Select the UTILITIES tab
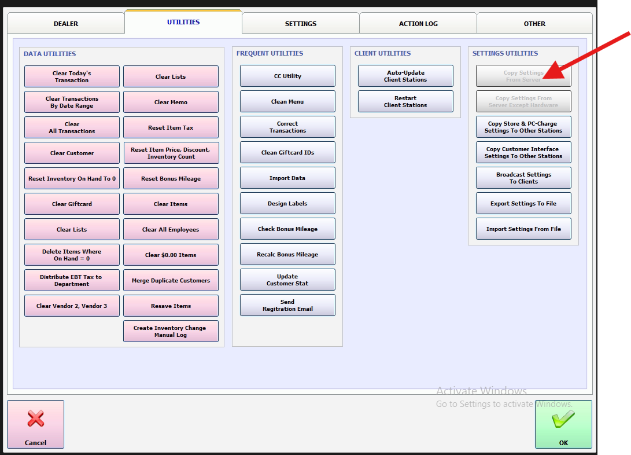The width and height of the screenshot is (631, 455). pyautogui.click(x=183, y=22)
